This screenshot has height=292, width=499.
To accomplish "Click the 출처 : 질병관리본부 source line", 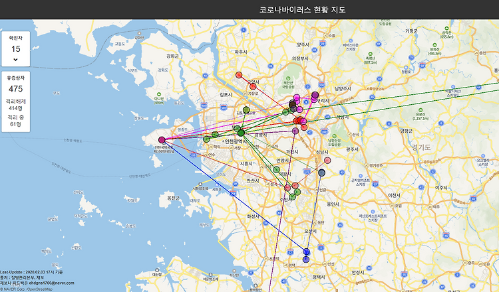I will (x=22, y=277).
